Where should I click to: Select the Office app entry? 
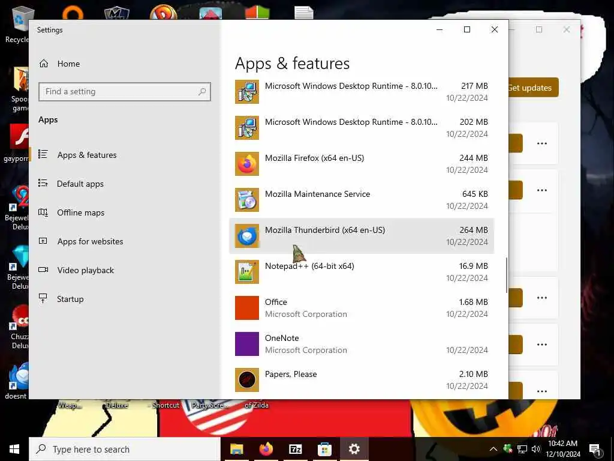coord(362,308)
